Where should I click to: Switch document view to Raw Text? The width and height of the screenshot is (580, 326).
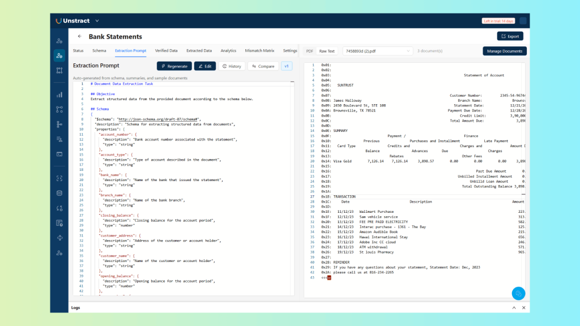[x=327, y=51]
